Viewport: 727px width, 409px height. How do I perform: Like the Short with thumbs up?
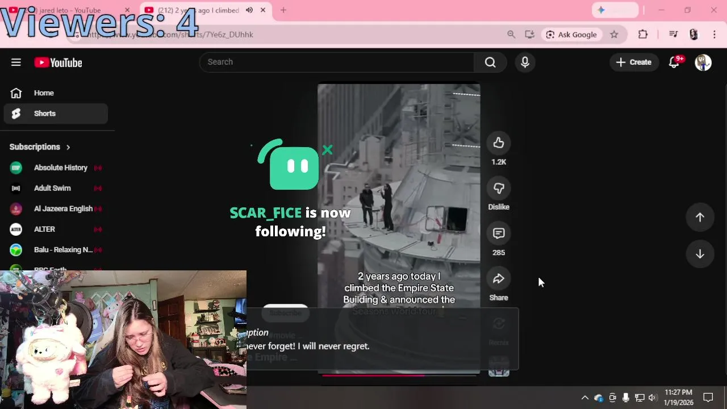(499, 143)
